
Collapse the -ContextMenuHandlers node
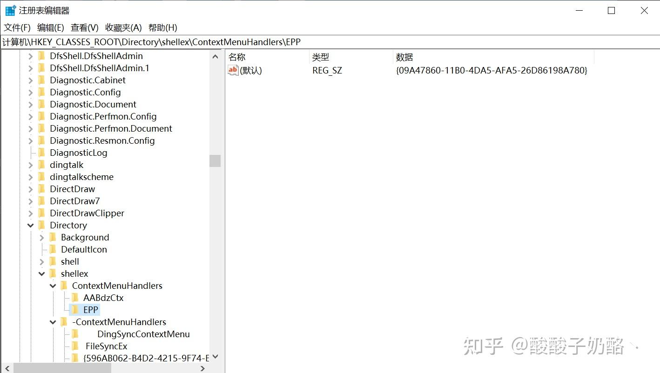pos(53,322)
